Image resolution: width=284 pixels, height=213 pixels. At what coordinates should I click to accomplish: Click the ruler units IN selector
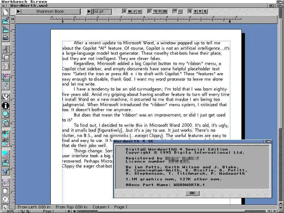pyautogui.click(x=13, y=19)
